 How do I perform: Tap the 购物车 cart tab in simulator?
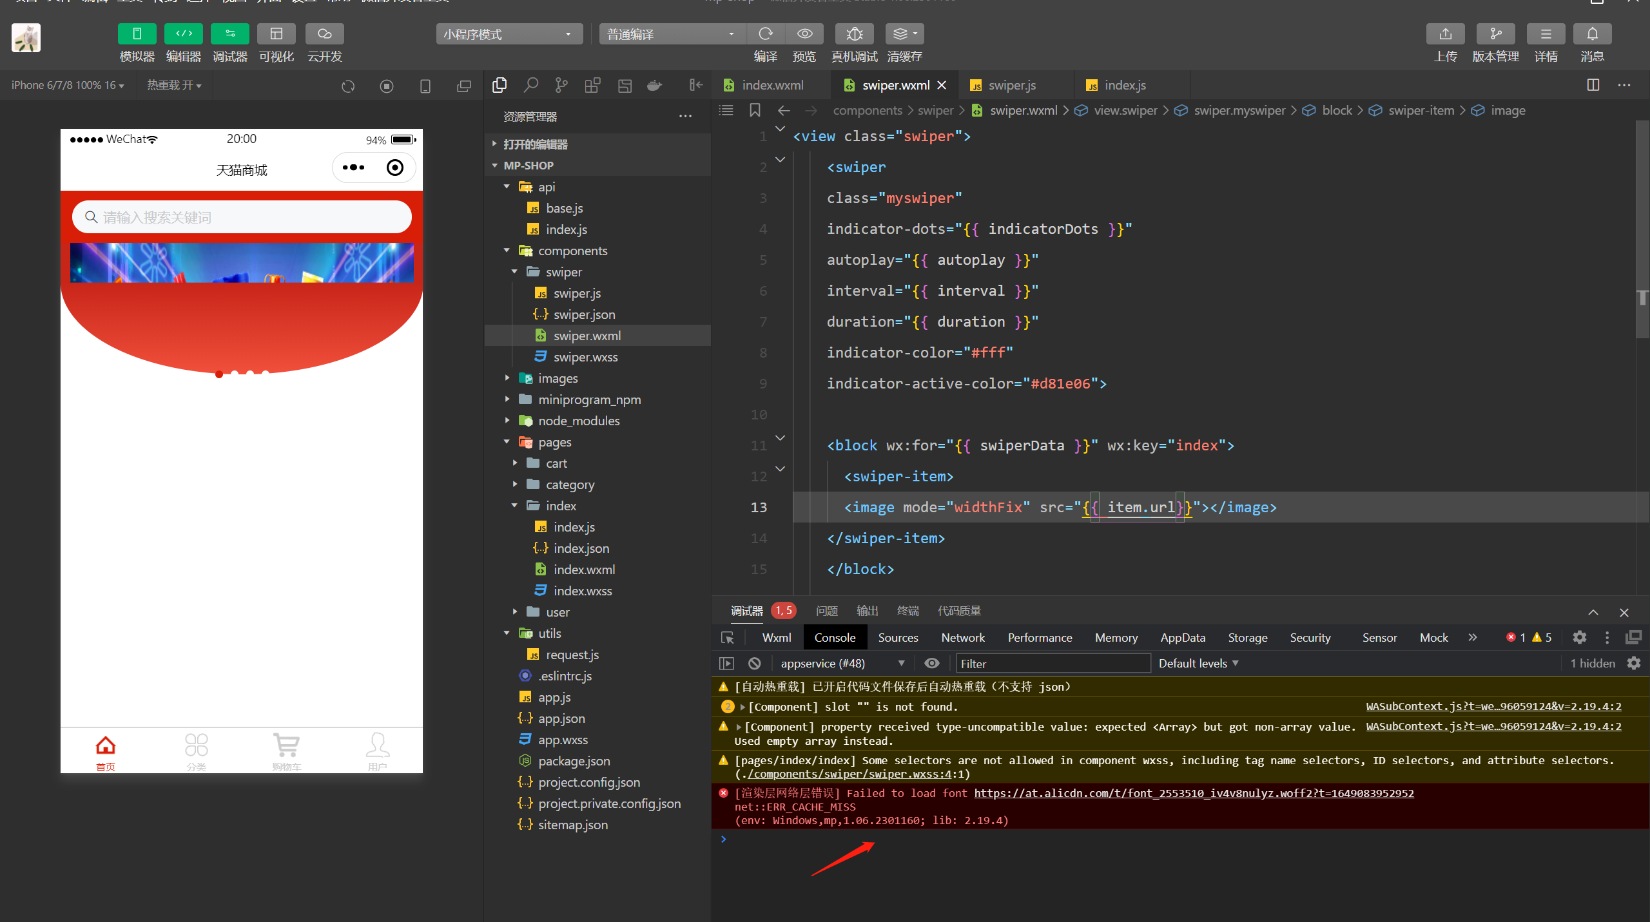(x=287, y=751)
